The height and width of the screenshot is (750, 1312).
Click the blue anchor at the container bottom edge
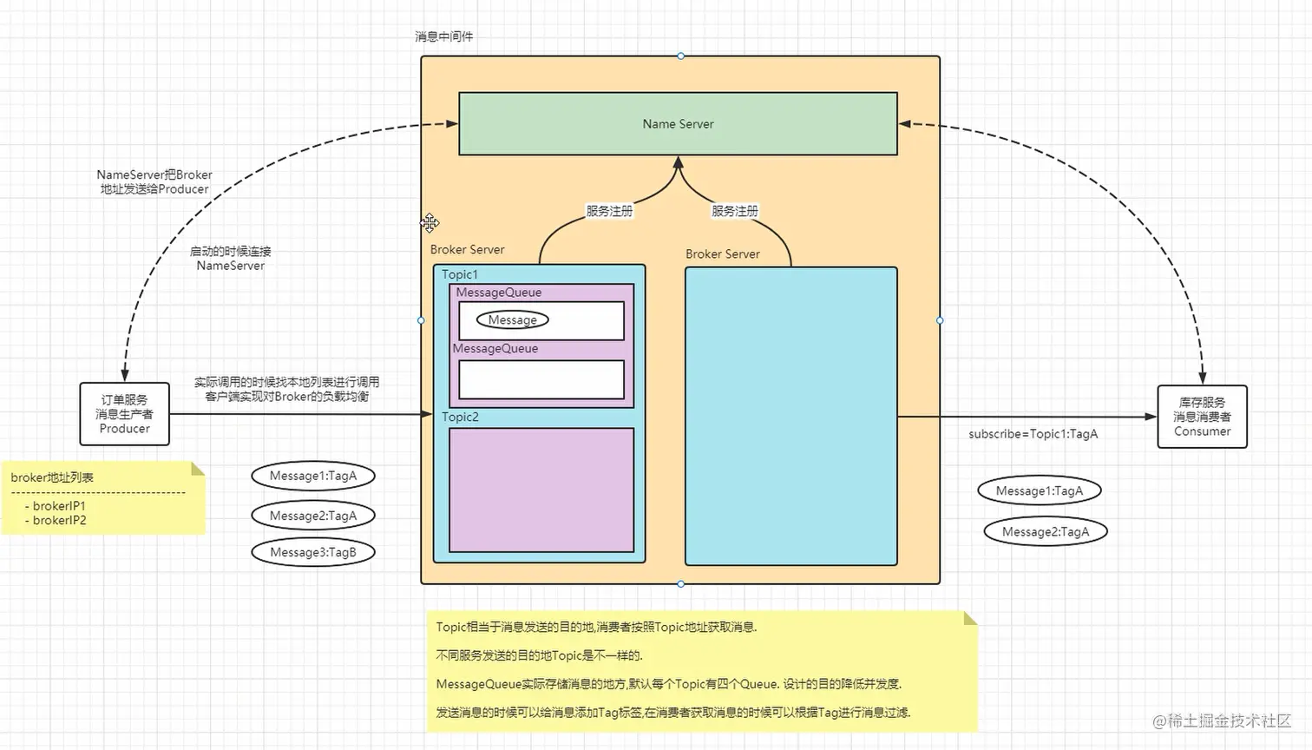tap(679, 583)
